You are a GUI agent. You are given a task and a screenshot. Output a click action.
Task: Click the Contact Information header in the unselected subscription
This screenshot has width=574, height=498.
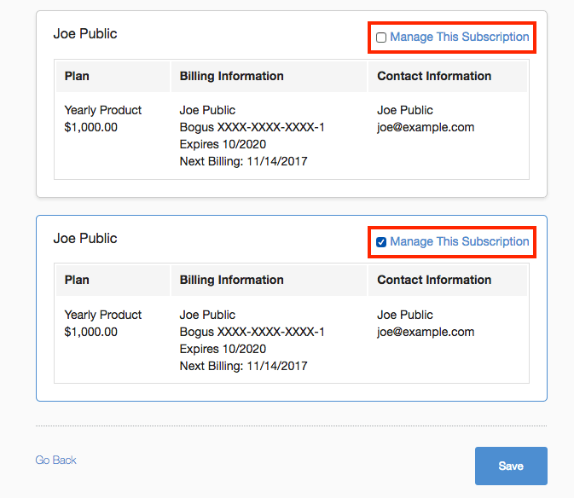pos(434,76)
